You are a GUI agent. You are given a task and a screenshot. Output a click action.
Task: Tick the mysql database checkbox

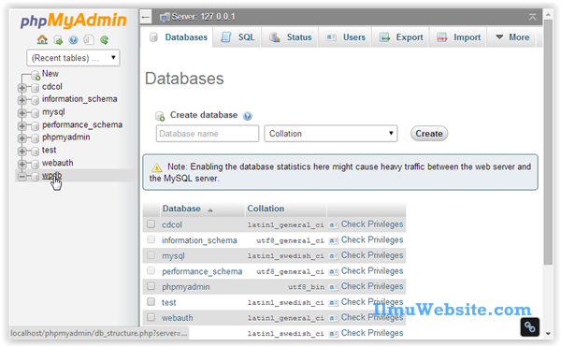tap(151, 254)
